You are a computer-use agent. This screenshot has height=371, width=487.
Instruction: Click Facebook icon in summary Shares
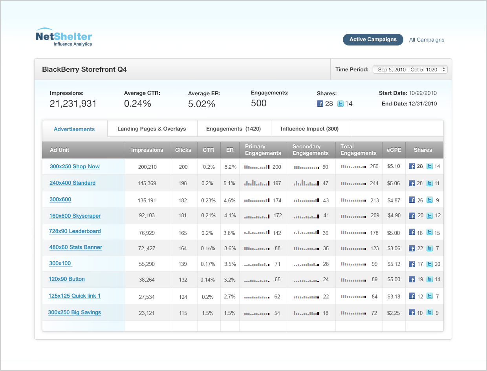point(320,104)
